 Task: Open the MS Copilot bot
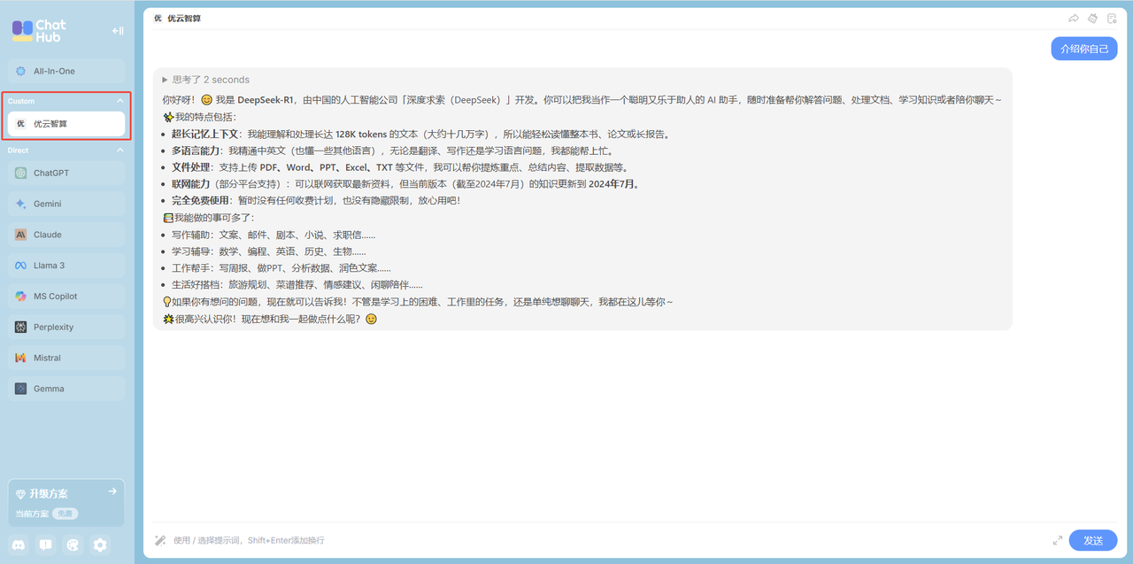(66, 297)
